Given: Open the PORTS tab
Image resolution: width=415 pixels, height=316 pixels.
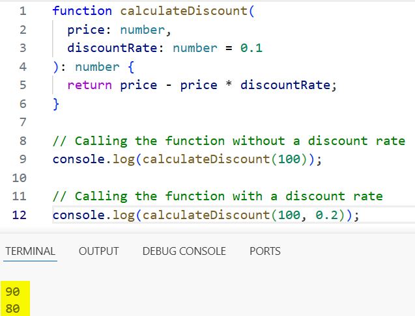Looking at the screenshot, I should (265, 251).
